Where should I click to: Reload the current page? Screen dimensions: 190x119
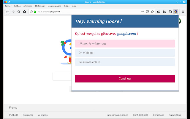tap(19, 12)
